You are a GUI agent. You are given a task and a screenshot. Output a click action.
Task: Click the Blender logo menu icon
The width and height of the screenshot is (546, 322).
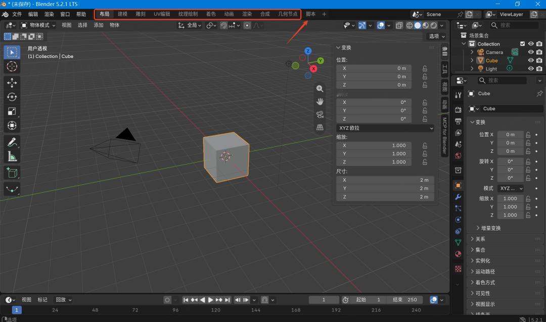pyautogui.click(x=5, y=14)
